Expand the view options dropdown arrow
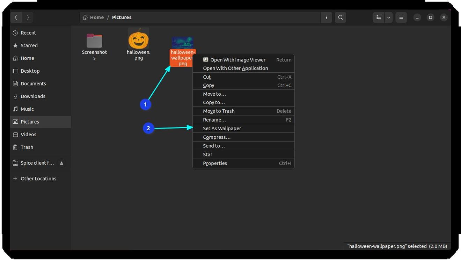Viewport: 461px width, 261px height. click(x=389, y=17)
